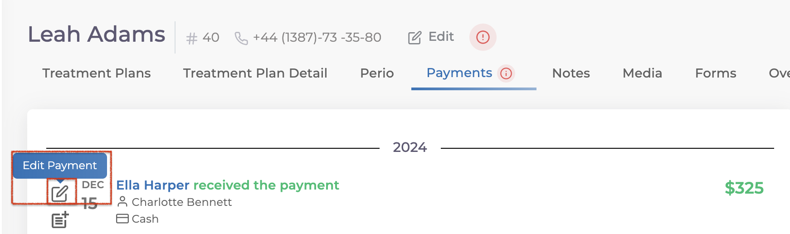Go to the Perio tab
The image size is (790, 234).
[x=376, y=73]
